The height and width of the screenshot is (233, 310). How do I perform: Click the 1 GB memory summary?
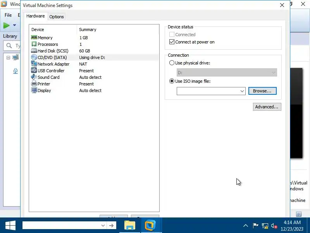tap(84, 38)
